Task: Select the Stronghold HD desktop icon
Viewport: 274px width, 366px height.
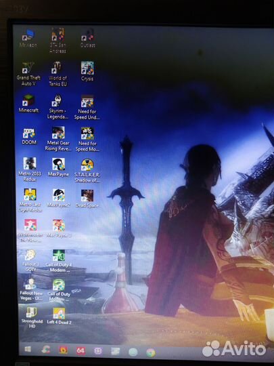Action: pos(32,317)
